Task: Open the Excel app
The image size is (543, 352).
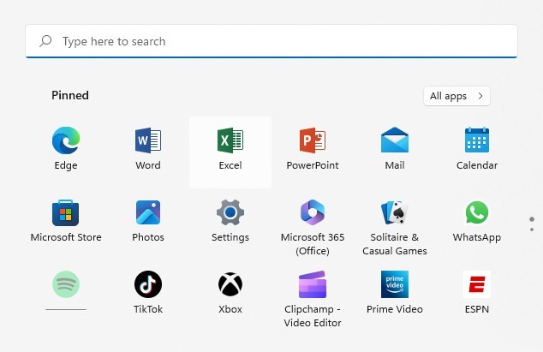Action: click(x=230, y=152)
